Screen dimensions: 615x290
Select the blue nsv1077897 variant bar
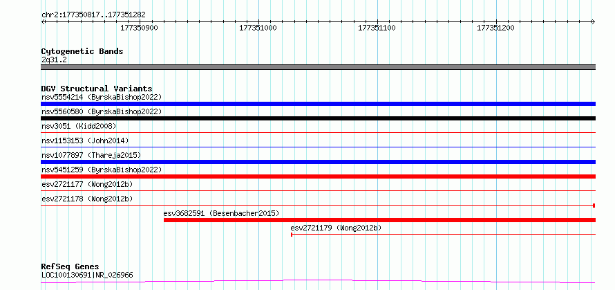(x=318, y=162)
